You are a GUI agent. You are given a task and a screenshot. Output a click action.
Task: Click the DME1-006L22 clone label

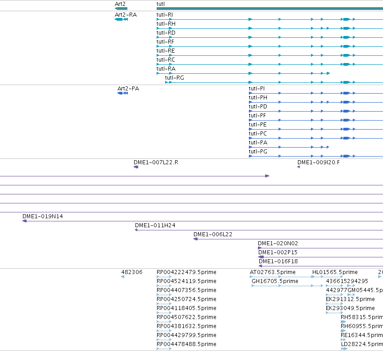coord(213,234)
